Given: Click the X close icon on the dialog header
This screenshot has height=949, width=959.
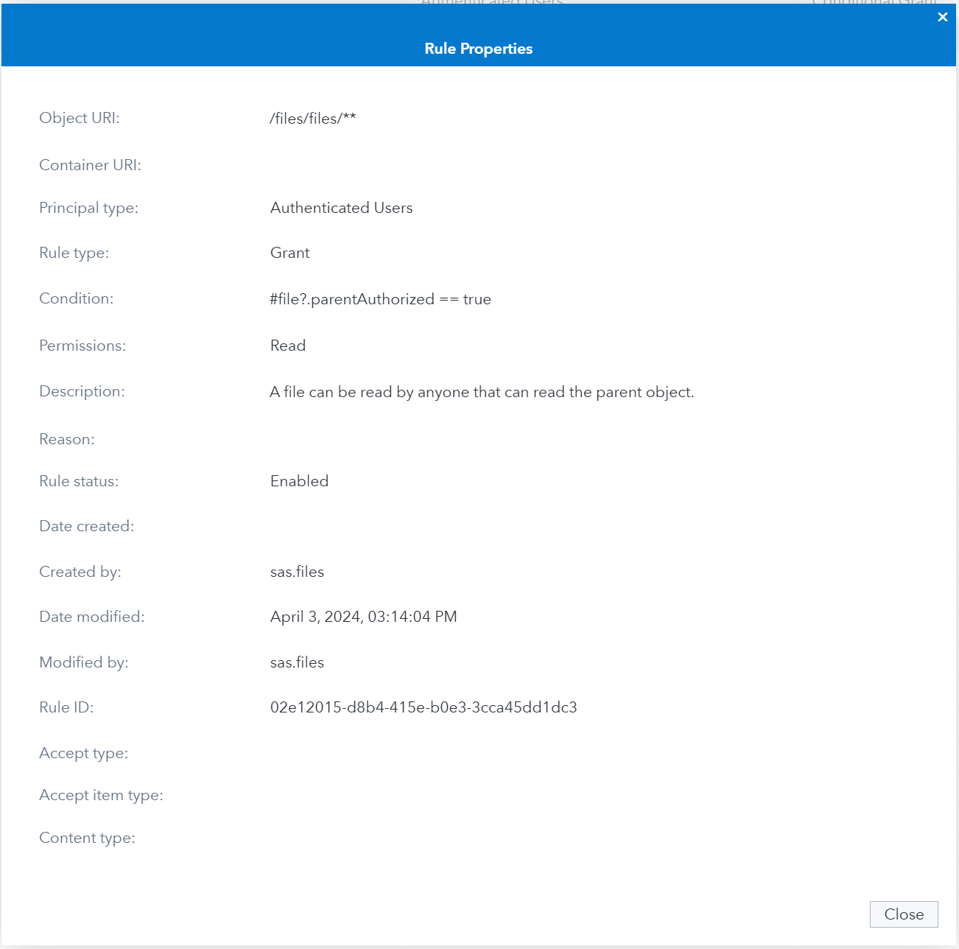Looking at the screenshot, I should point(942,17).
